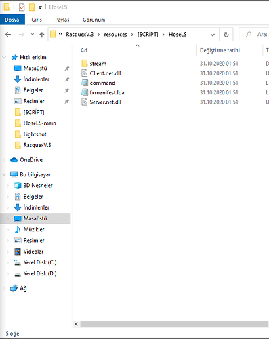269x339 pixels.
Task: Open Hızlı erişim quick access
Action: [x=33, y=57]
